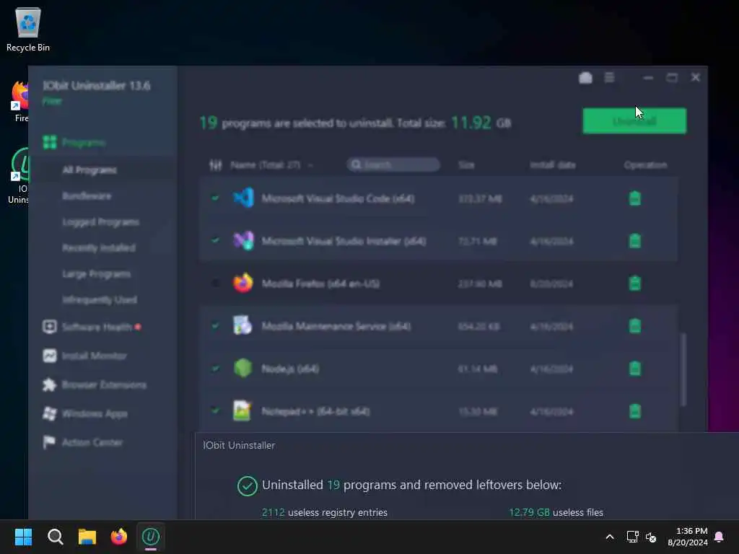Select Node.js (x64) row name

pyautogui.click(x=290, y=369)
